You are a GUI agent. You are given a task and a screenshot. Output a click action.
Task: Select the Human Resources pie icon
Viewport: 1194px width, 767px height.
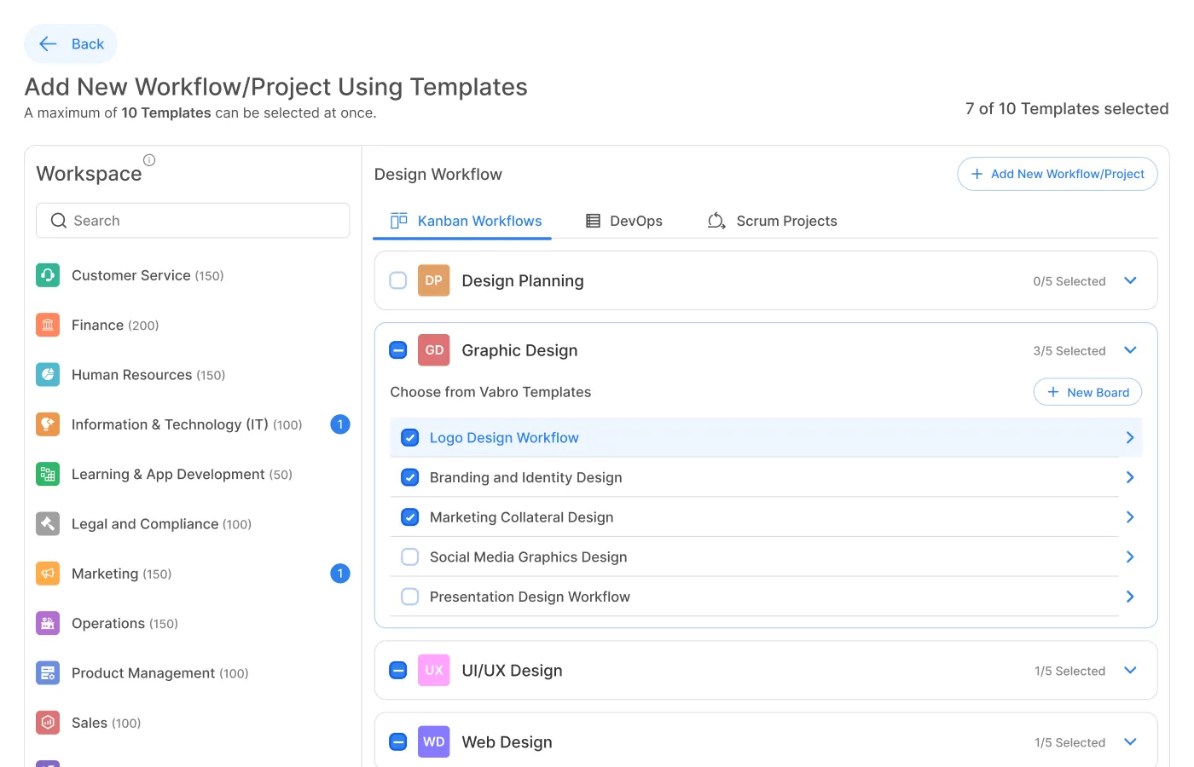48,375
